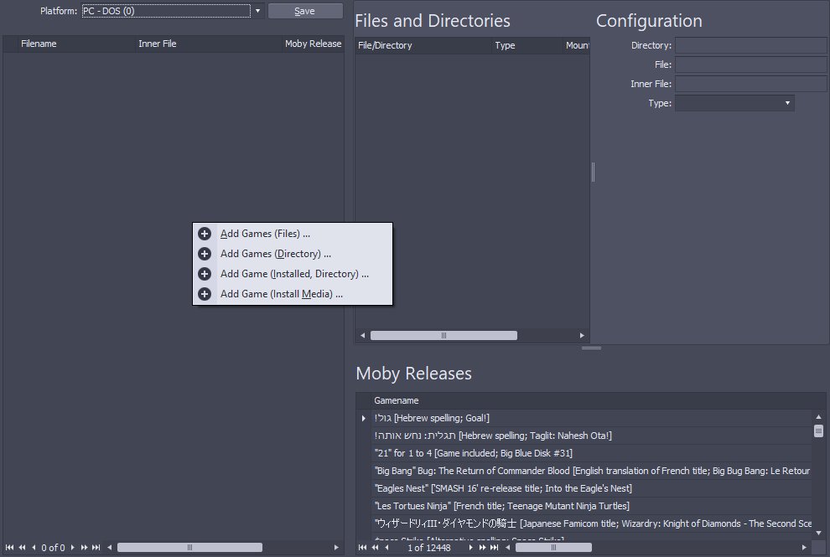Click Files and Directories scrollbar right arrow
Image resolution: width=830 pixels, height=557 pixels.
point(582,335)
